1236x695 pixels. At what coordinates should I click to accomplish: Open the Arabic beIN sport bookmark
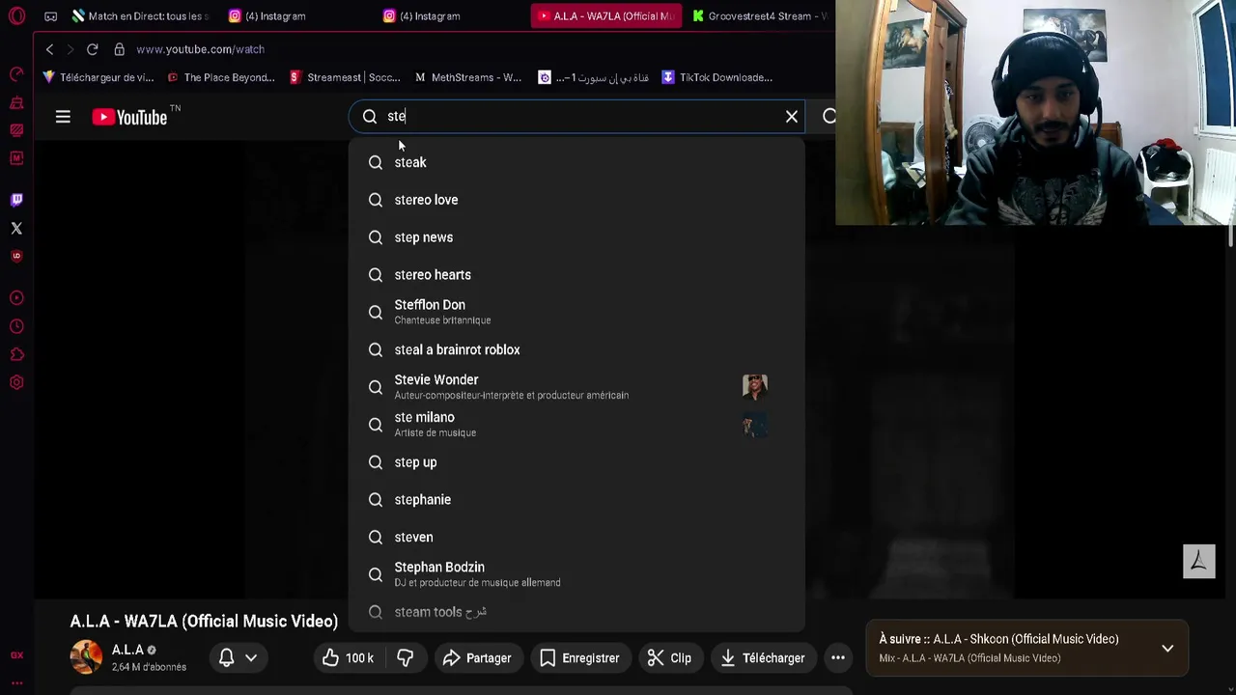593,77
